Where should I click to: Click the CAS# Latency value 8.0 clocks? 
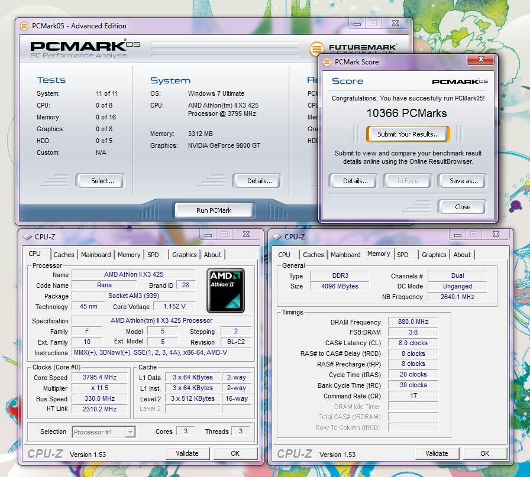click(413, 343)
